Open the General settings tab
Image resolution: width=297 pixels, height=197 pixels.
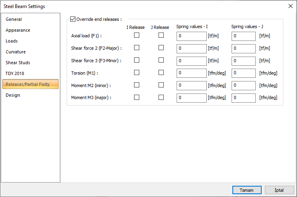(14, 19)
